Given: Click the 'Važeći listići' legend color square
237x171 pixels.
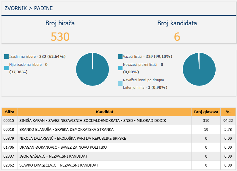Looking at the screenshot, I should [x=120, y=56].
